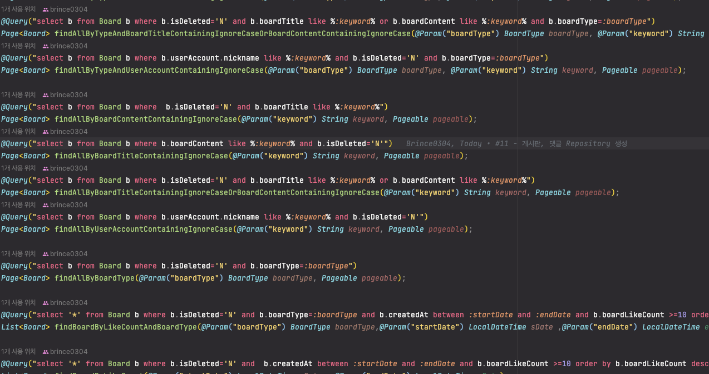Click @Query annotation above findAllByUserAccountContainingIgnoreCase
The height and width of the screenshot is (374, 709).
coord(14,217)
